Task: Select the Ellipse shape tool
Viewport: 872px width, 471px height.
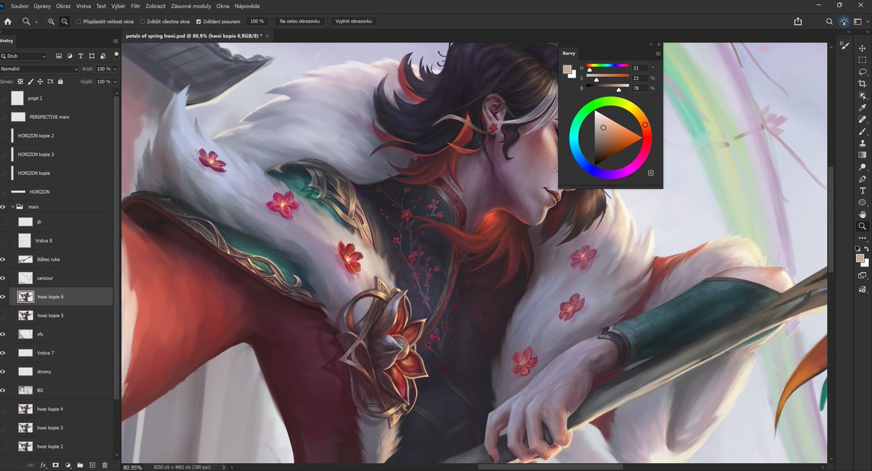Action: pos(863,202)
